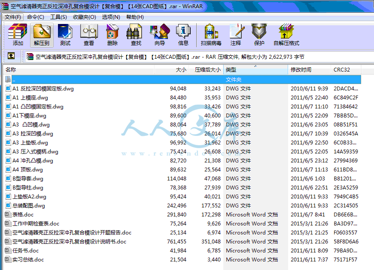Screen dimensions: 374x270
Task: Sort by the CRC32 column header
Action: [346, 69]
